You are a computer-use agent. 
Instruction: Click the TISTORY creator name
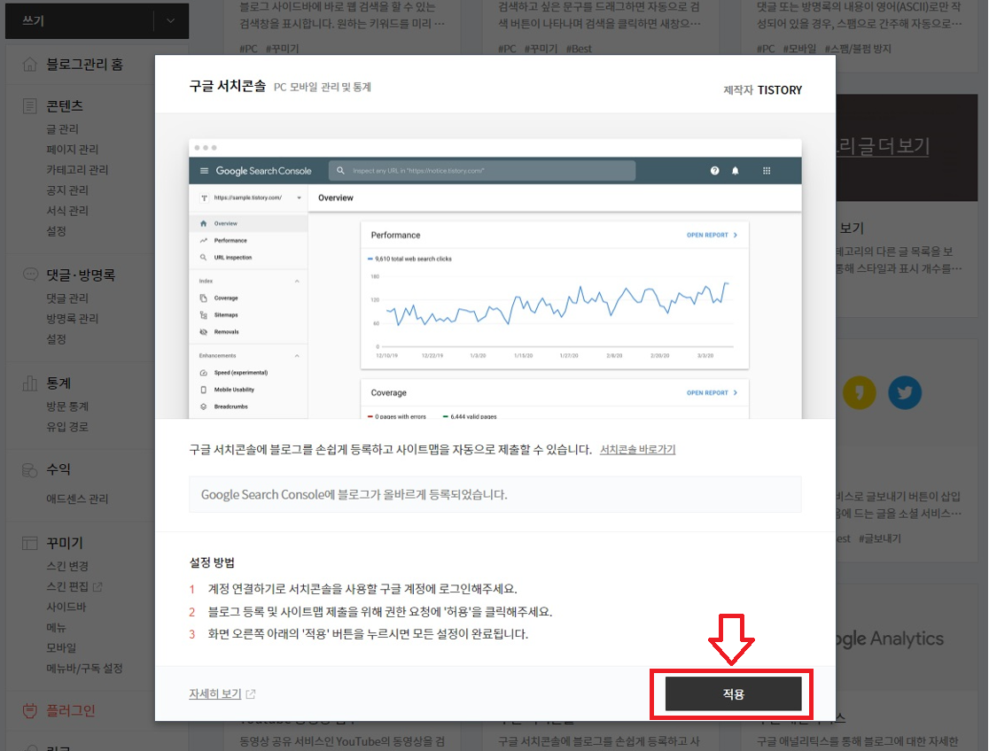click(x=780, y=90)
